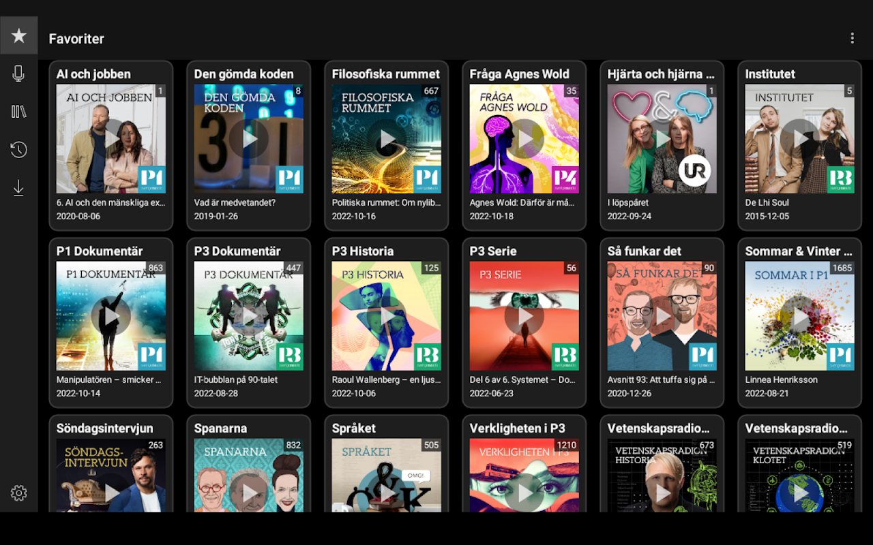Click the date 2020-12-26
This screenshot has height=545, width=873.
pyautogui.click(x=630, y=393)
